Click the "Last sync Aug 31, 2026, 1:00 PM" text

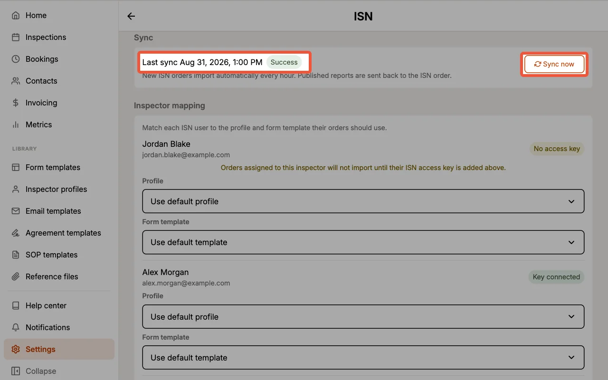pos(202,62)
